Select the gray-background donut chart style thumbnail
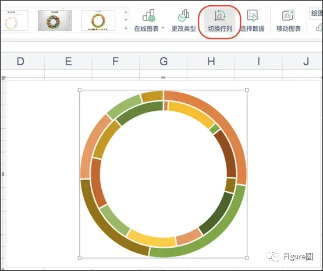Viewport: 323px width, 271px height. [x=55, y=20]
